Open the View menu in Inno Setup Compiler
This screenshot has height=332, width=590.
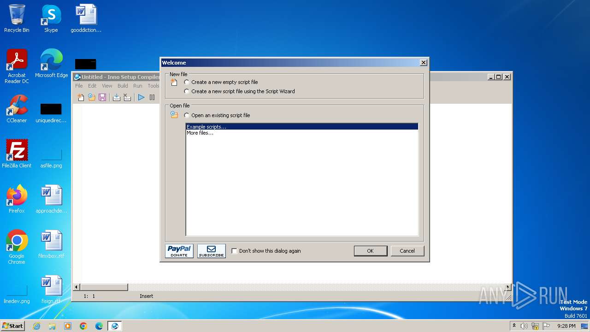tap(107, 86)
